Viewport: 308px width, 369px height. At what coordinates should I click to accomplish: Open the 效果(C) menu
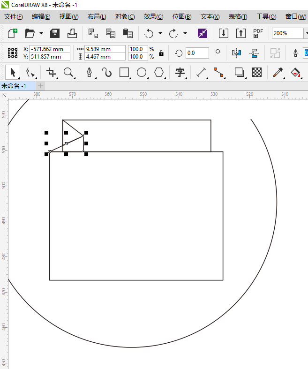[x=153, y=16]
